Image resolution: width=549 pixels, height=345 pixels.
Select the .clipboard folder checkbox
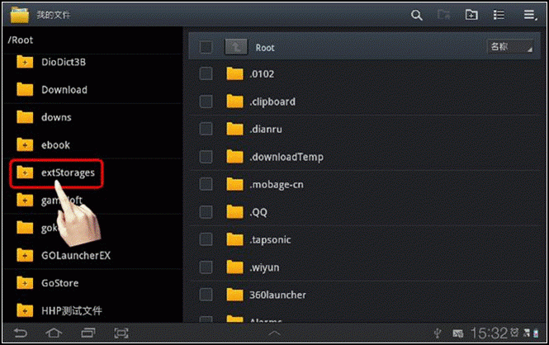(206, 102)
